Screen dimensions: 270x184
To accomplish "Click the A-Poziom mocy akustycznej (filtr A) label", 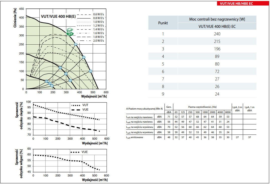I will pyautogui.click(x=144, y=109).
